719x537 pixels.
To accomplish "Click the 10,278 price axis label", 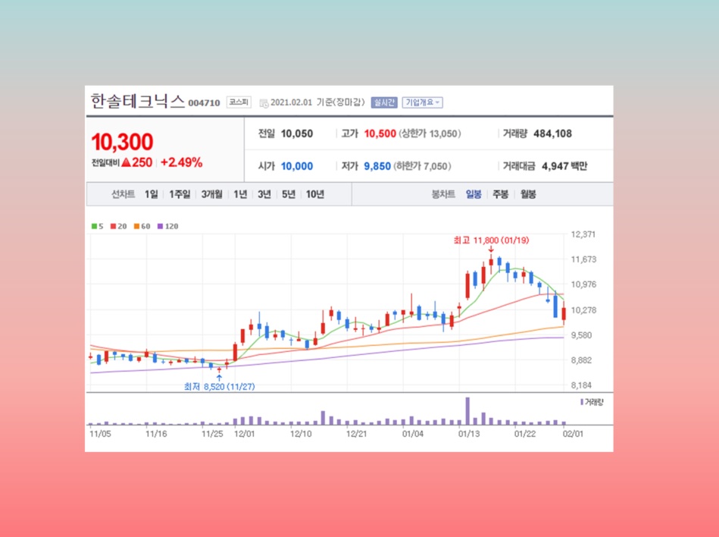I will pos(583,310).
